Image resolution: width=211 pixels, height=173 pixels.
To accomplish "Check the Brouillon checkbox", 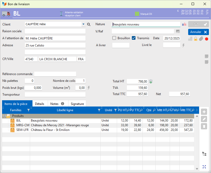I will click(x=114, y=38).
